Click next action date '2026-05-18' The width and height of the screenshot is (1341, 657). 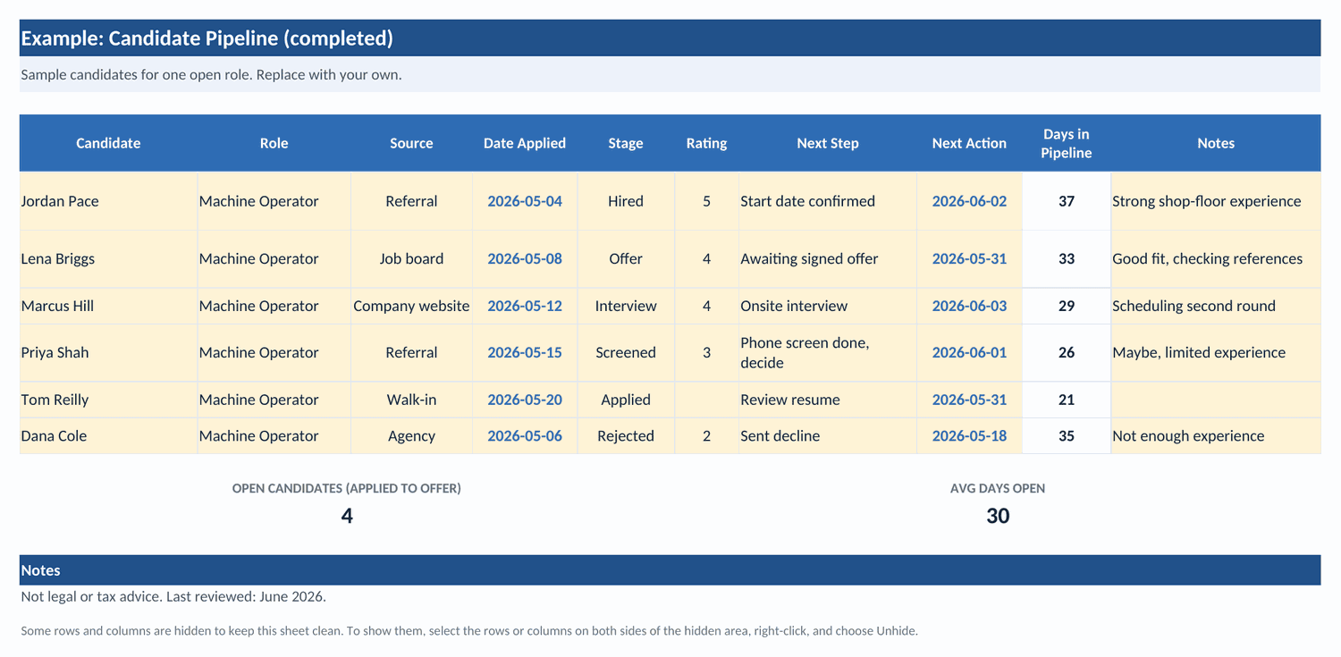(969, 436)
